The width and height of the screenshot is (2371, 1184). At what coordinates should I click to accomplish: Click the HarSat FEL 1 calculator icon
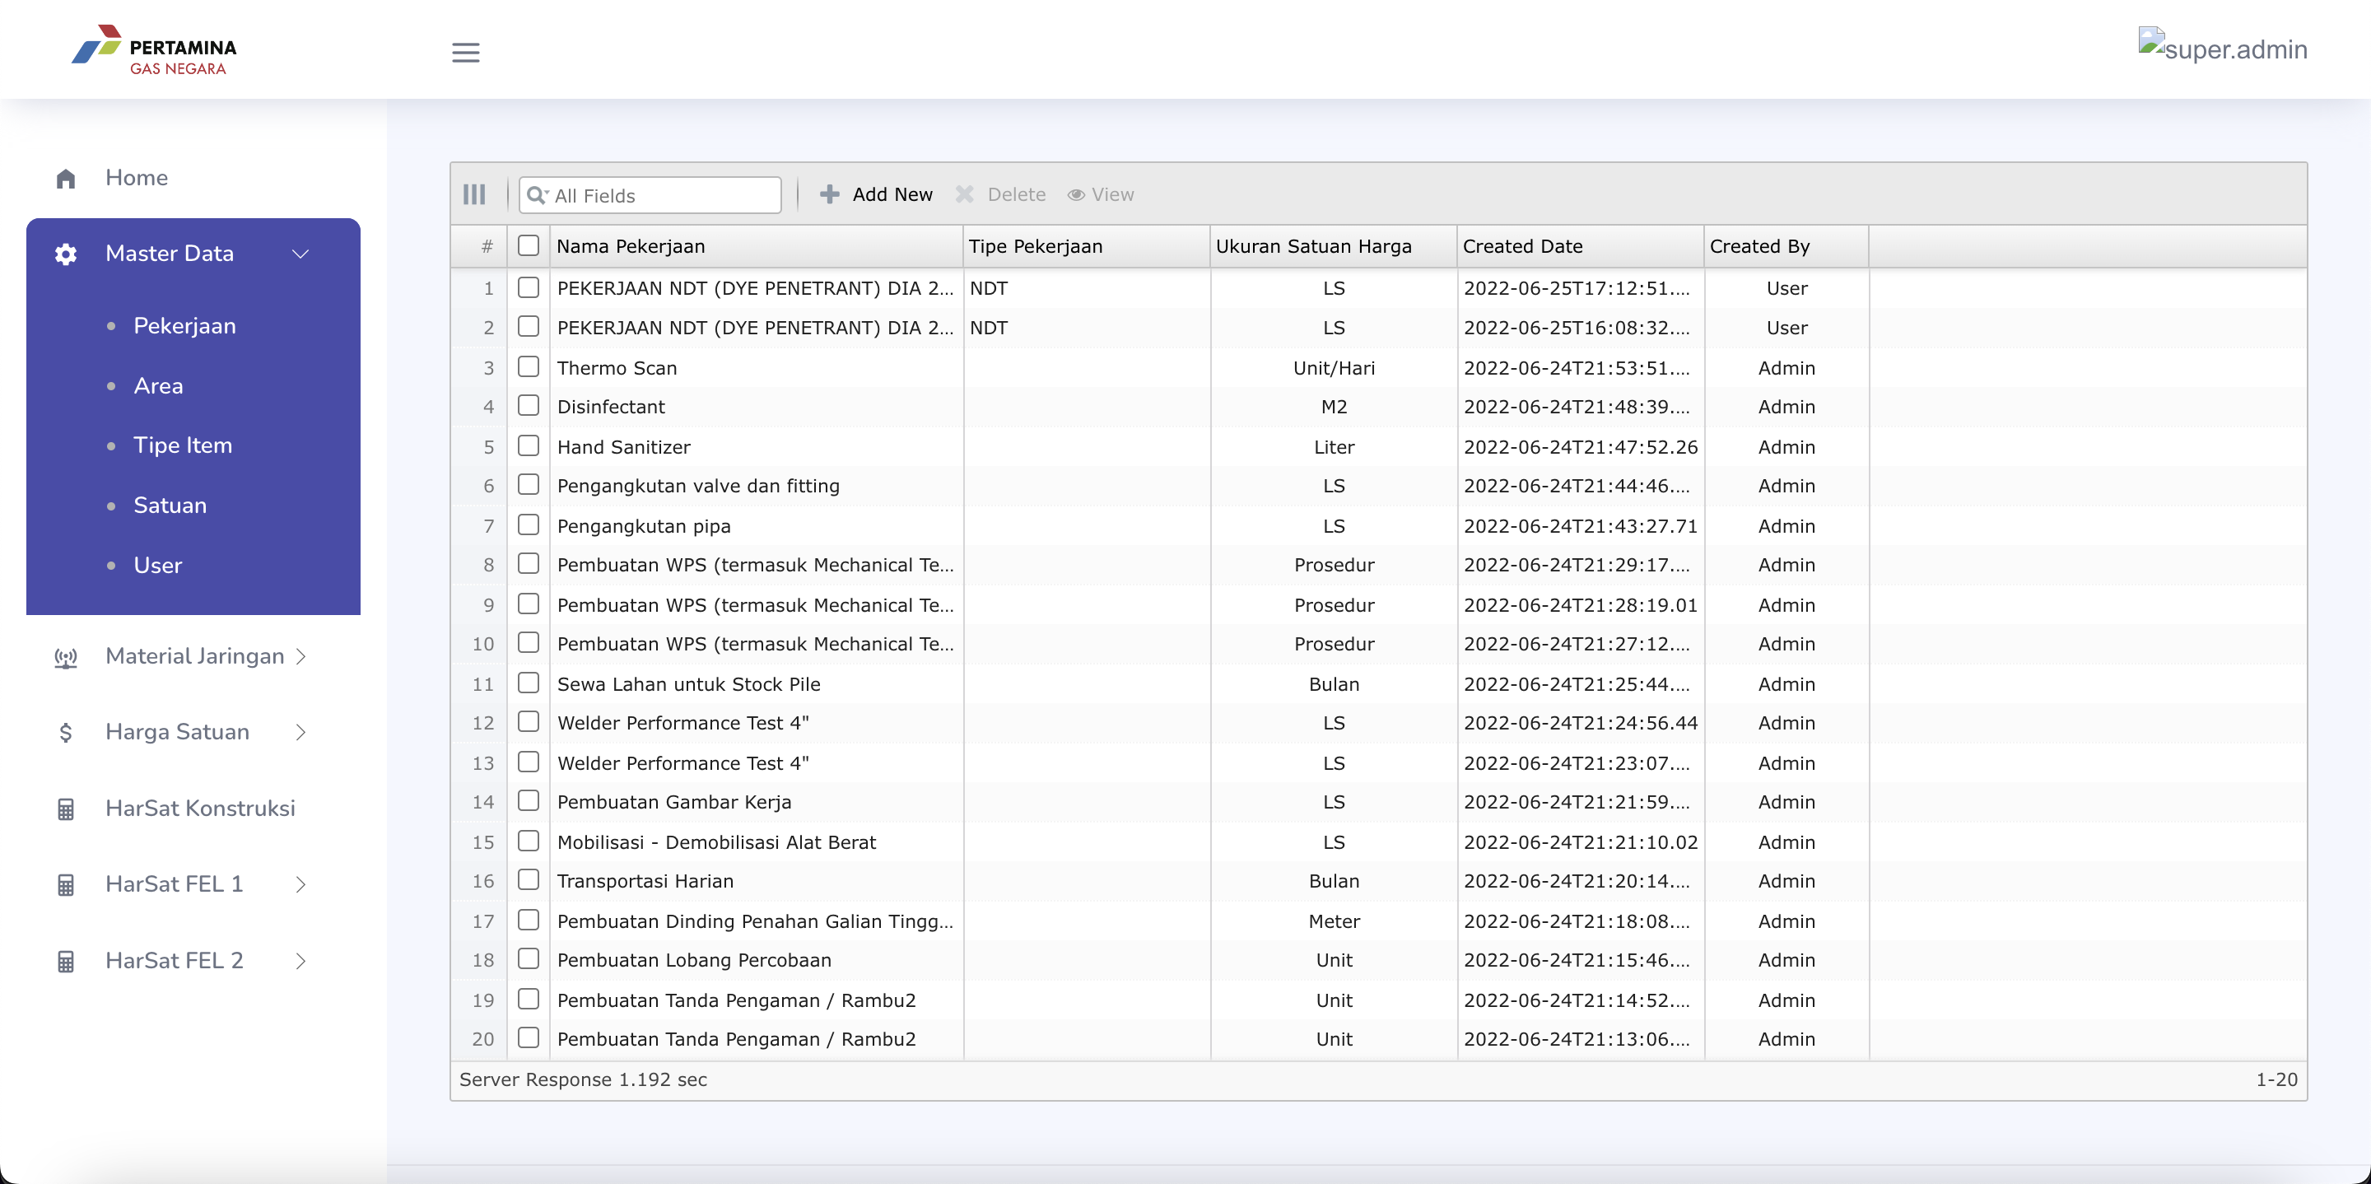click(x=65, y=885)
